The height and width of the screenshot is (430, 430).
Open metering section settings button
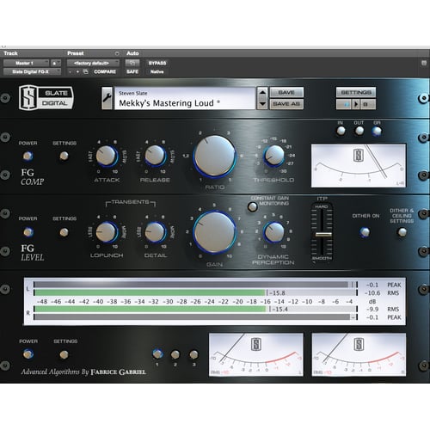64,354
